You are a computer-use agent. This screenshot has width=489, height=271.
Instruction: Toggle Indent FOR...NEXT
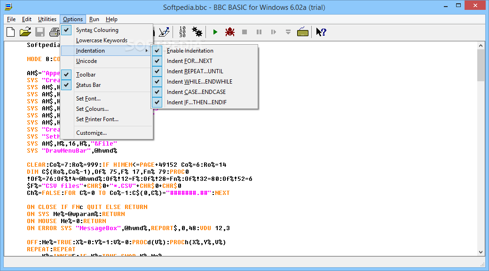205,61
